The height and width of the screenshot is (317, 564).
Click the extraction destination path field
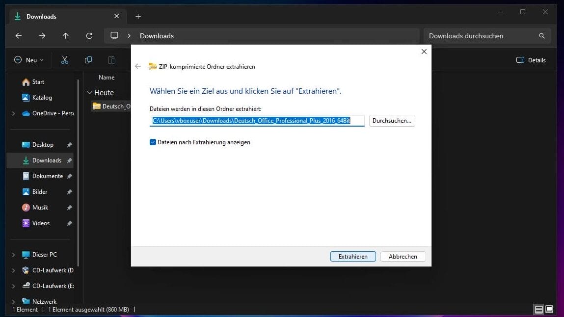pyautogui.click(x=257, y=121)
